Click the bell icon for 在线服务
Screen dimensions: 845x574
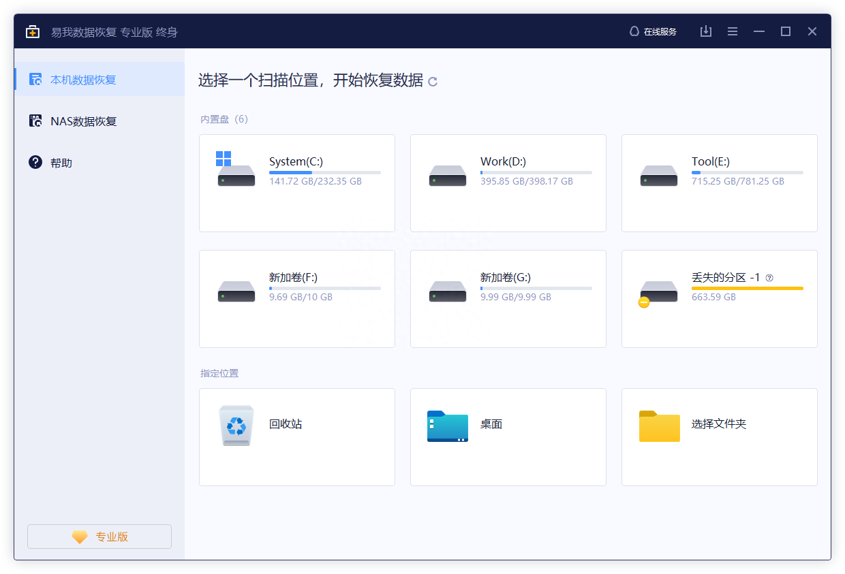click(634, 31)
